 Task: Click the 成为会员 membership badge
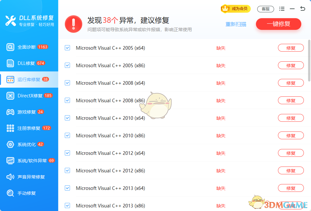(x=236, y=9)
